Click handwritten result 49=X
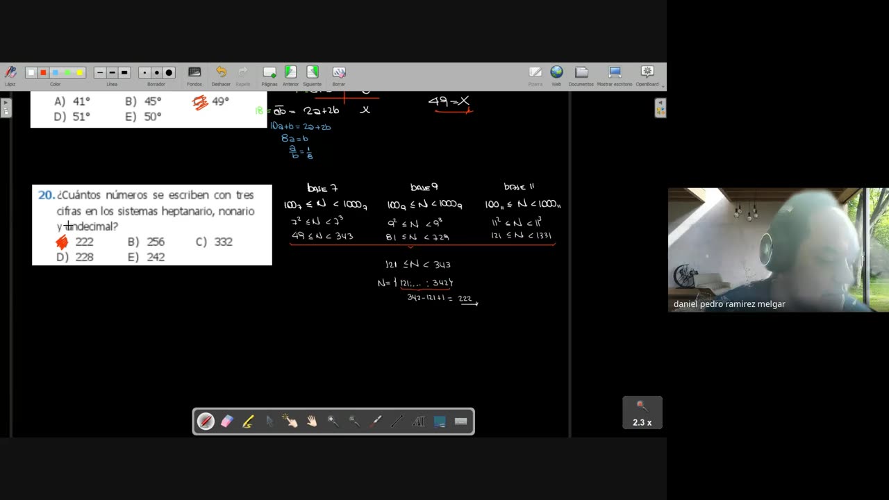This screenshot has width=889, height=500. [x=449, y=101]
